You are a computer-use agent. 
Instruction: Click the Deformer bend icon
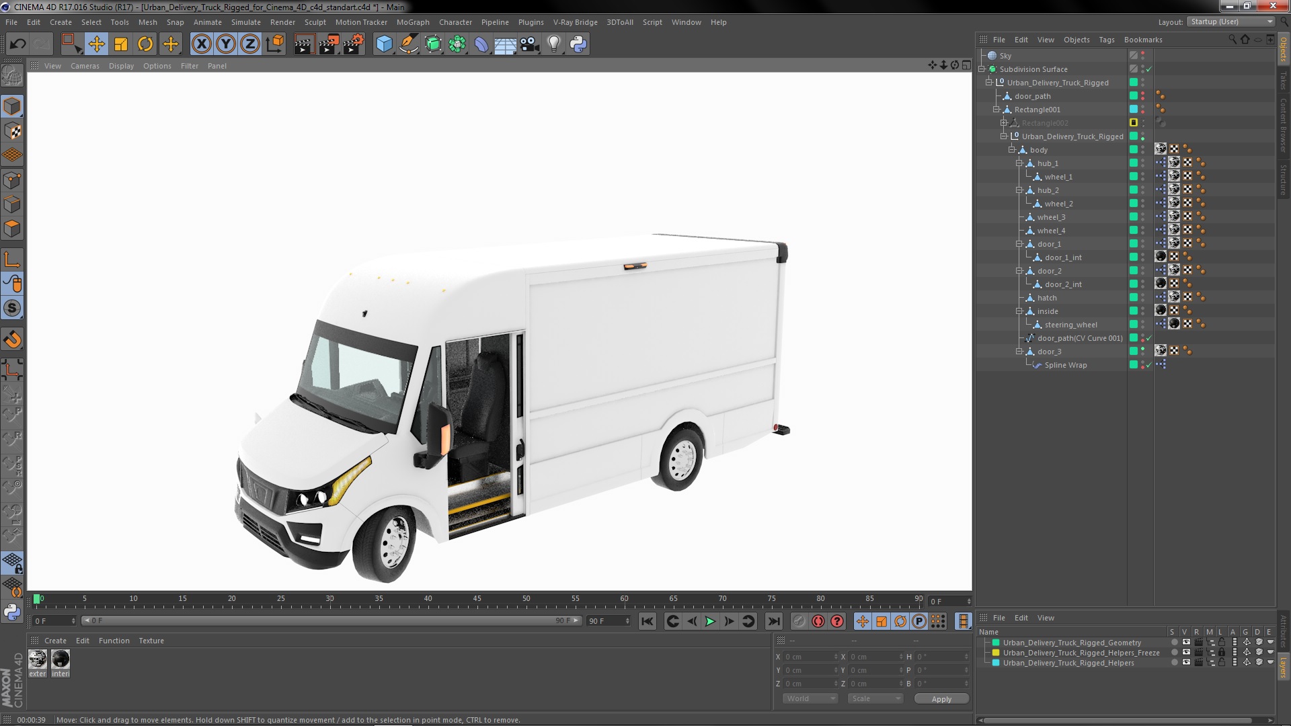click(481, 44)
